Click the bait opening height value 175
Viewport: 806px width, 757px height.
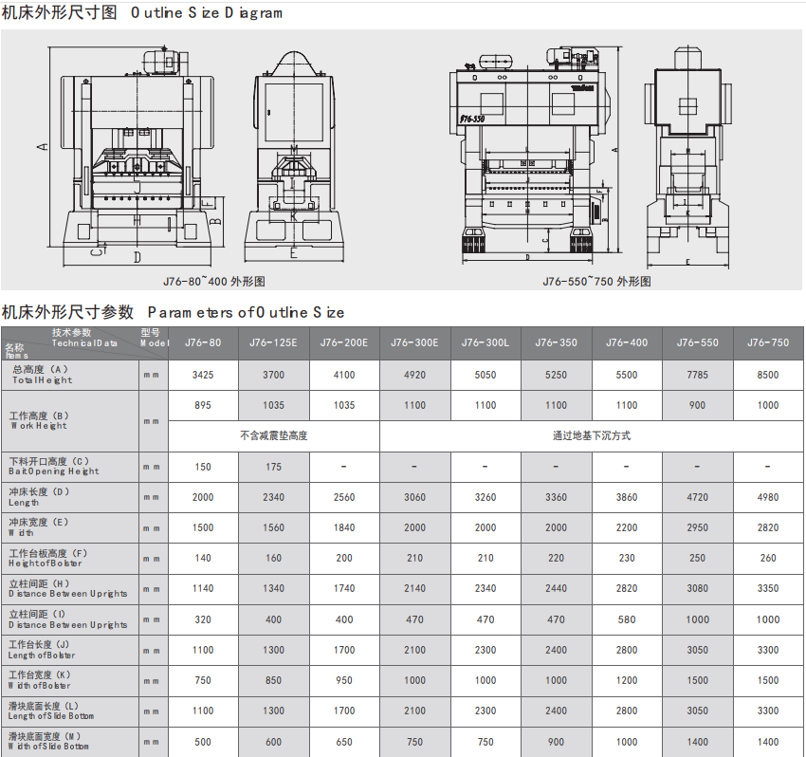tap(273, 467)
